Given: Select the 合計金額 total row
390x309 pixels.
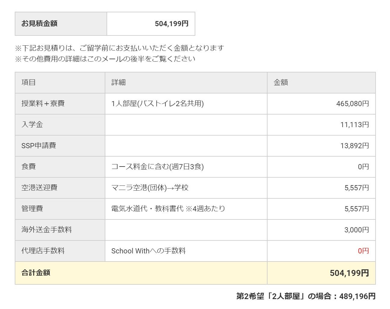Looking at the screenshot, I should (x=33, y=273).
